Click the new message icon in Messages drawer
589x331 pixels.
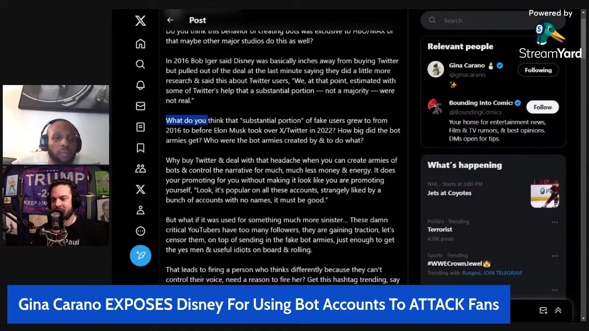pyautogui.click(x=543, y=310)
